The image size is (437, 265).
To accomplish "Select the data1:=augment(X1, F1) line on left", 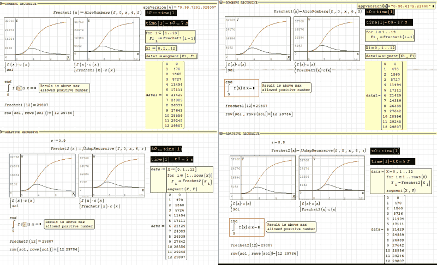I will pyautogui.click(x=166, y=56).
